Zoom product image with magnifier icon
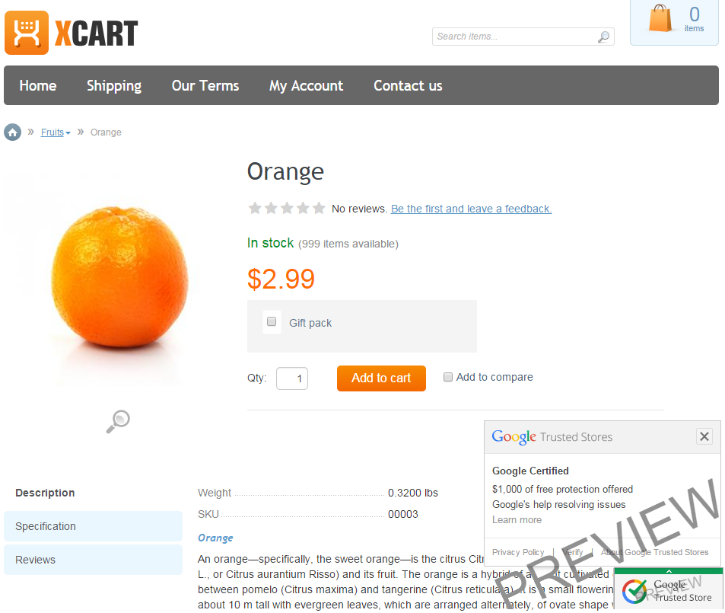Screen dimensions: 725x613 (118, 421)
